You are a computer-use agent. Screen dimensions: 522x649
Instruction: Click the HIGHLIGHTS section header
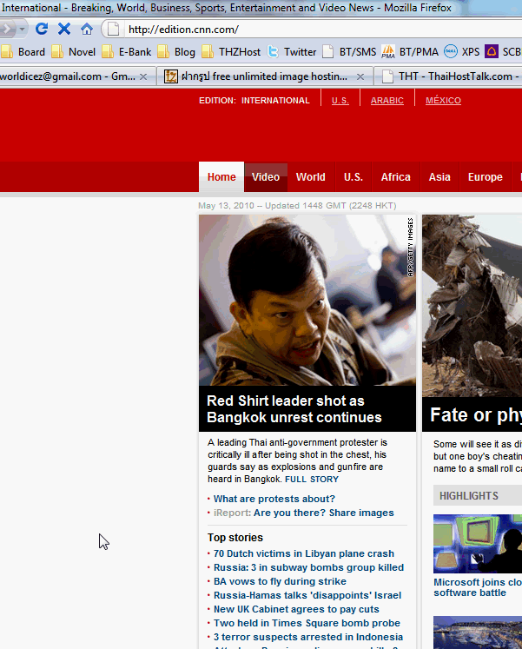[x=478, y=496]
